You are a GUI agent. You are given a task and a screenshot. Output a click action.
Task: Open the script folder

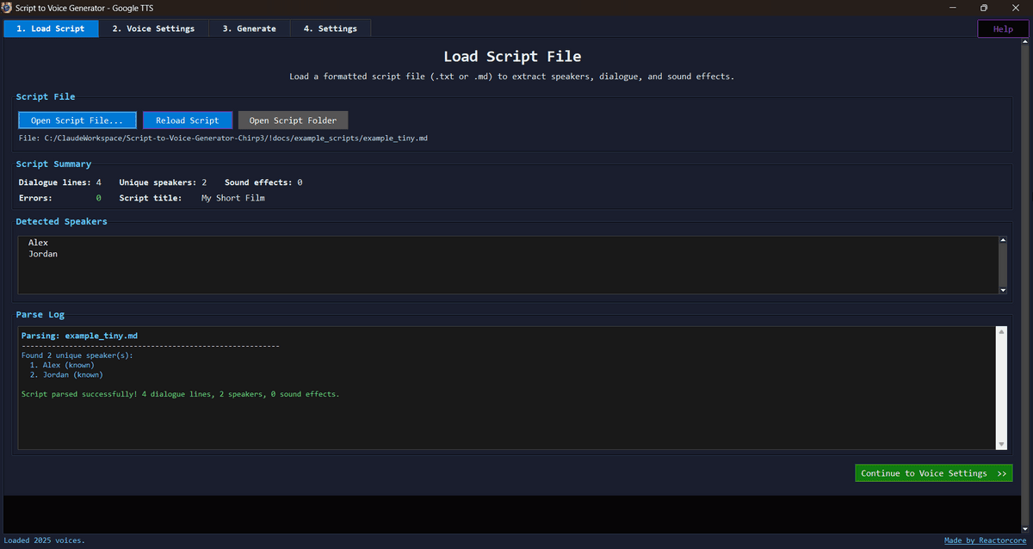(294, 120)
